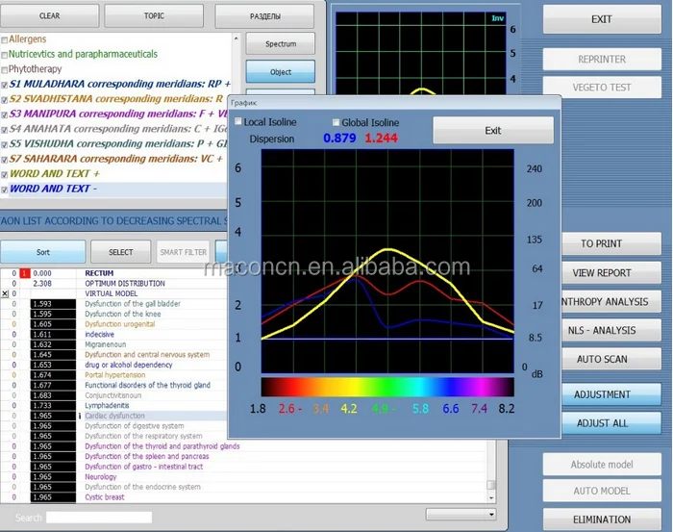Sort the etalon list
Screen dimensions: 673x532
pos(43,252)
